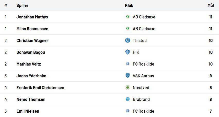Viewport: 219px width, 117px height.
Task: Sort by the Mål column header
Action: pos(211,5)
